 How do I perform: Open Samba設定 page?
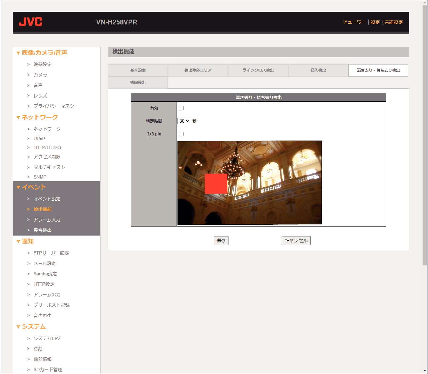coord(45,274)
